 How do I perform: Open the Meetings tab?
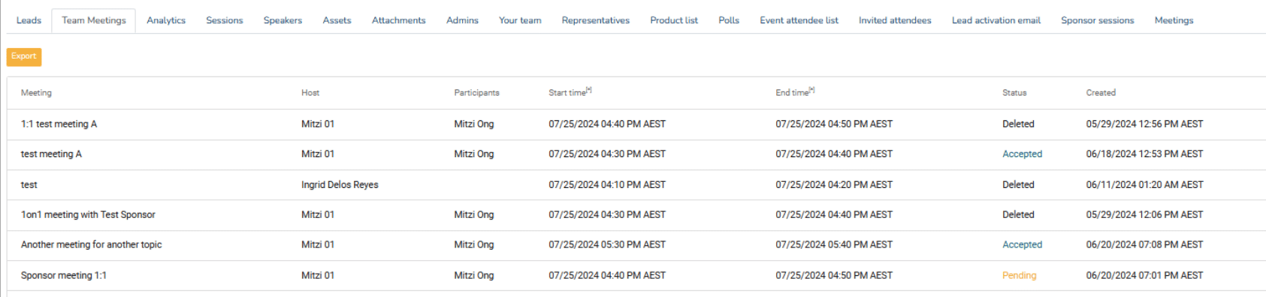[x=1174, y=20]
